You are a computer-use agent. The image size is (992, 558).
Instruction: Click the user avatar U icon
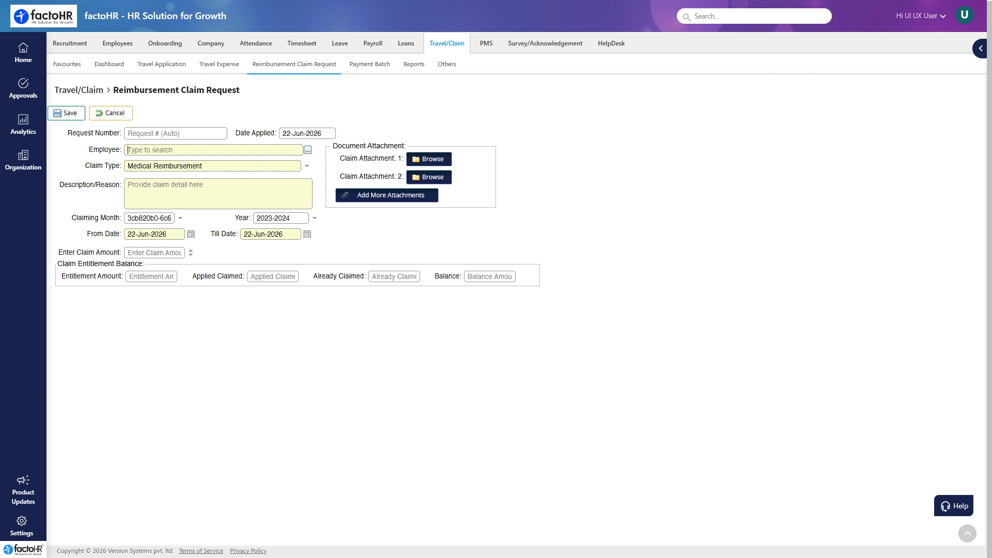(964, 15)
